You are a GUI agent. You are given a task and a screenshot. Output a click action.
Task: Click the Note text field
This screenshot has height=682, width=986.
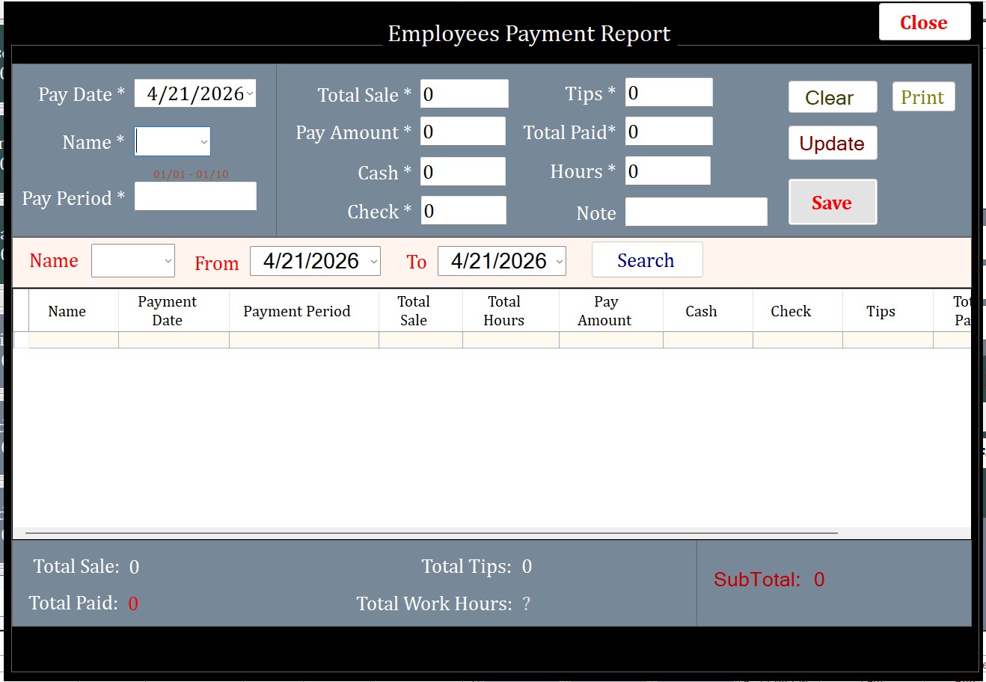coord(696,212)
